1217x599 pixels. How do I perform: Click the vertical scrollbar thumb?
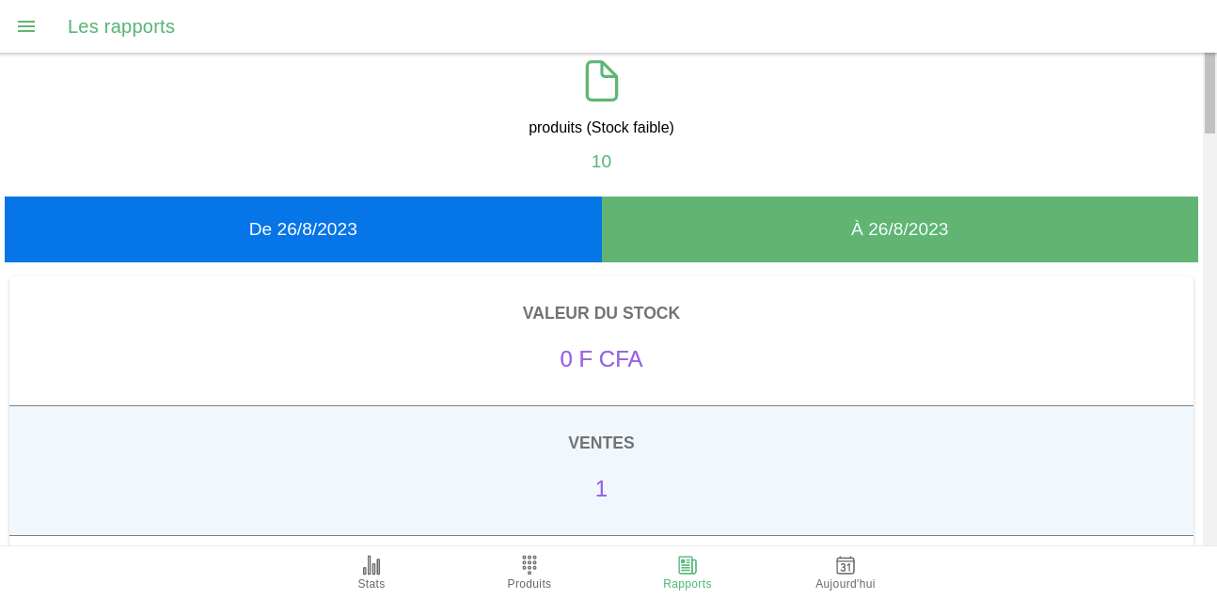pyautogui.click(x=1209, y=93)
